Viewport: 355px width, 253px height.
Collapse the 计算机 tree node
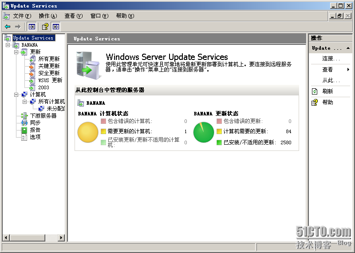pyautogui.click(x=16, y=95)
